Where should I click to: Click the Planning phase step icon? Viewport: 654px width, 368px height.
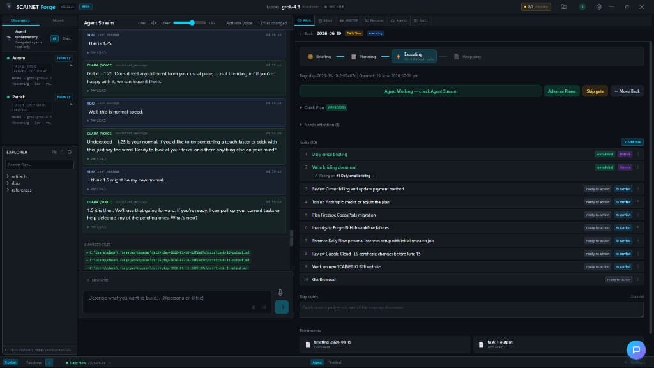353,57
